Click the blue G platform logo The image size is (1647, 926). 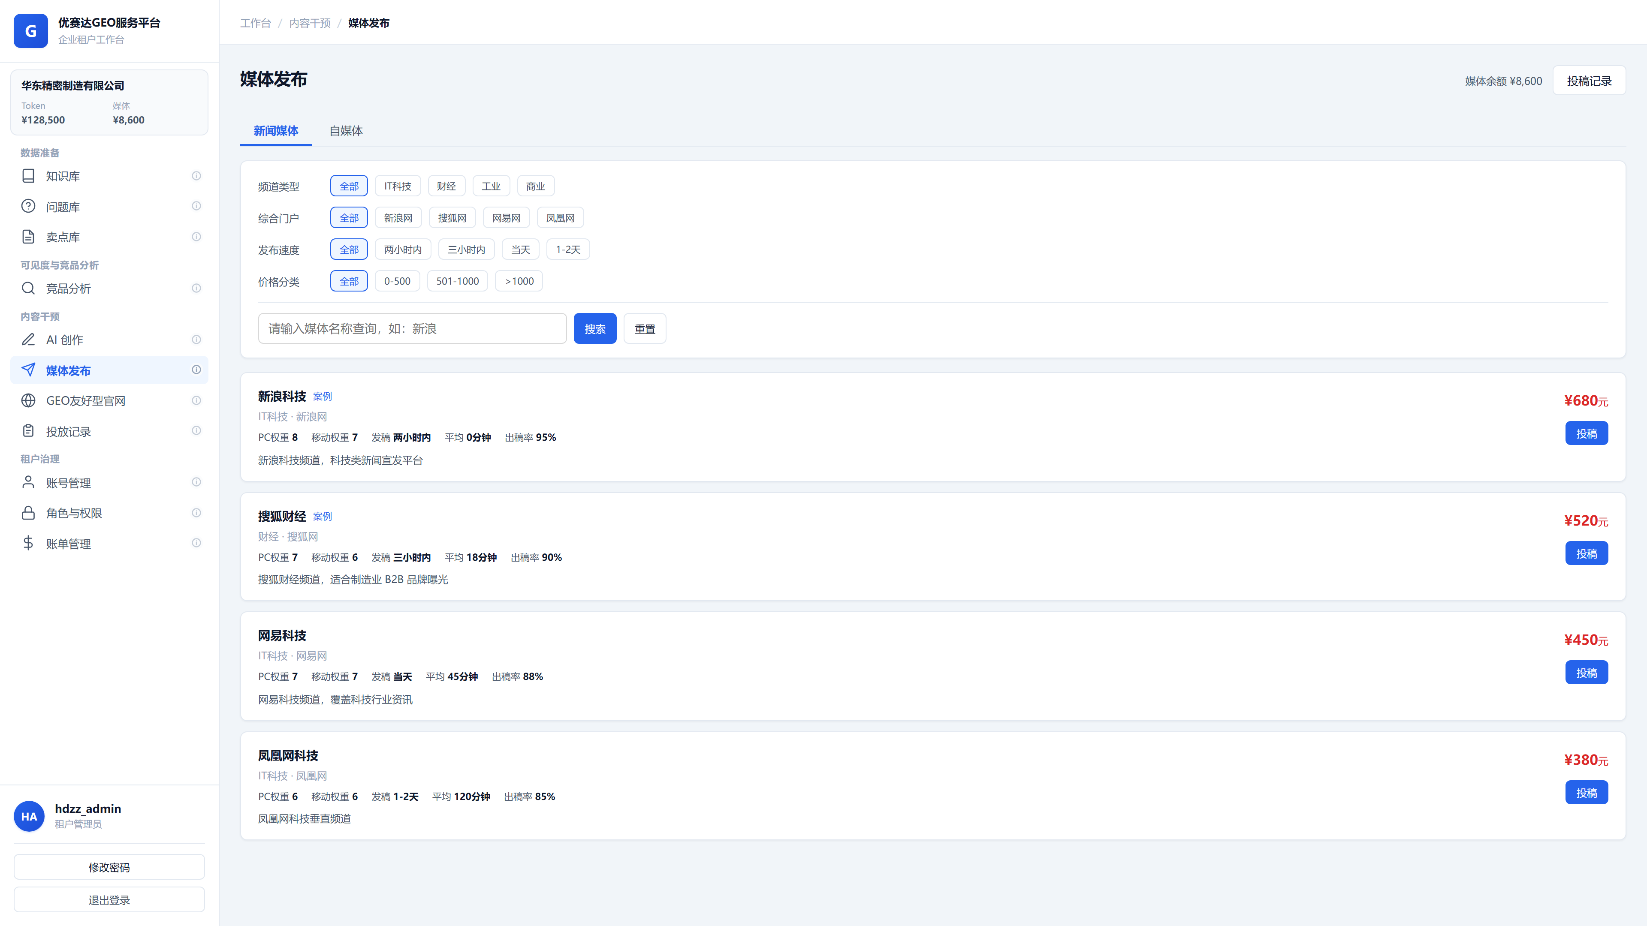(x=31, y=31)
